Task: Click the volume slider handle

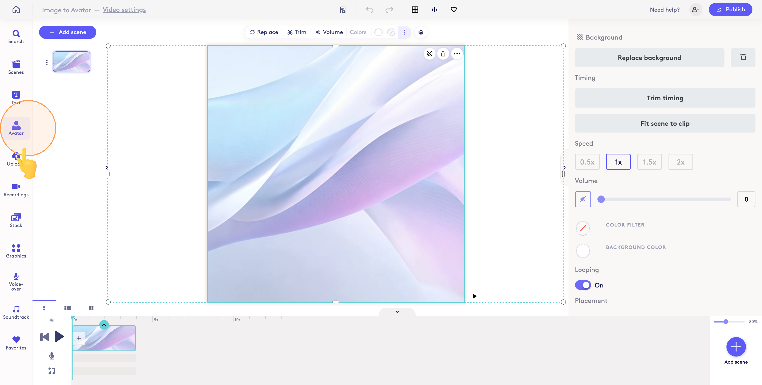Action: coord(601,199)
